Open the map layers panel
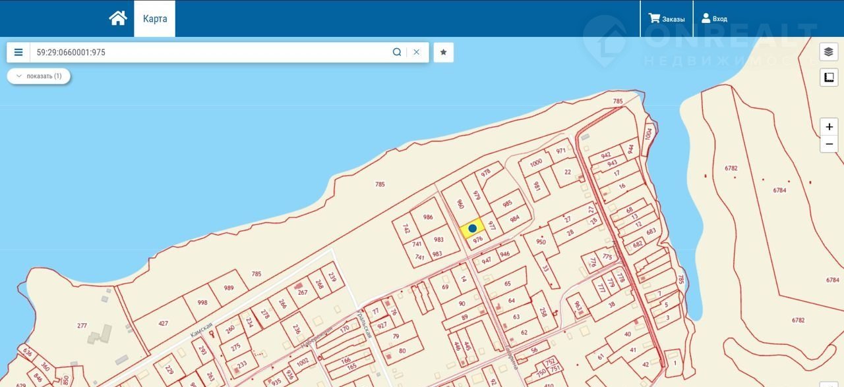 [x=829, y=52]
